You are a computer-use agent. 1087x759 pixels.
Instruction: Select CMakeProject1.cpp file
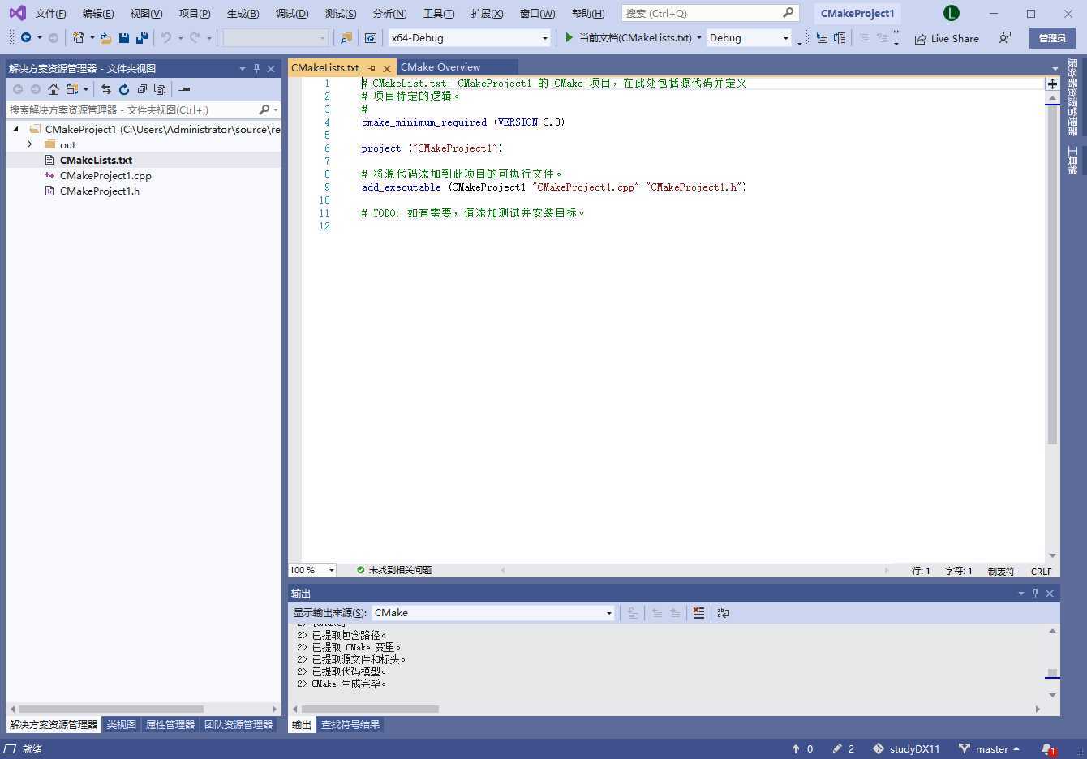click(x=105, y=175)
